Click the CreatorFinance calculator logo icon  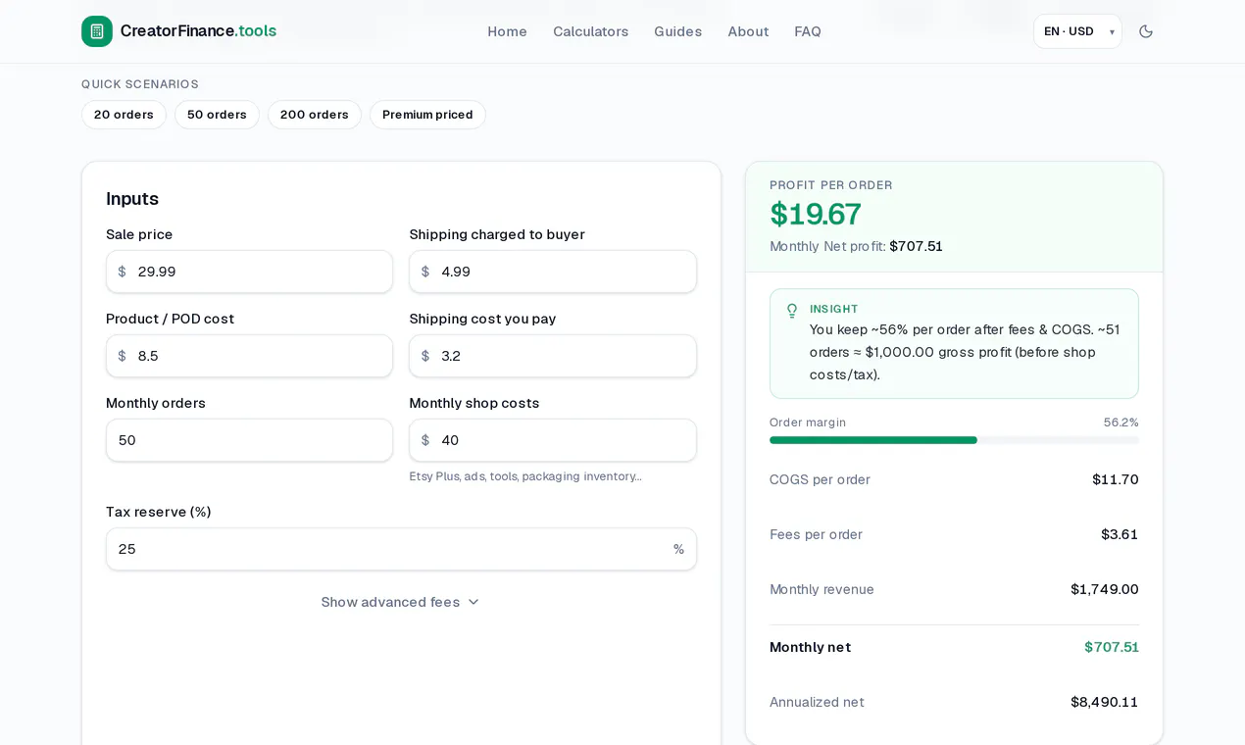(97, 31)
